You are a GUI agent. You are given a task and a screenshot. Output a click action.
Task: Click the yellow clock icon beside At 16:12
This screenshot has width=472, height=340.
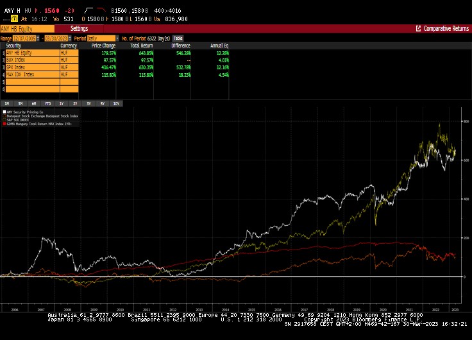tap(15, 19)
